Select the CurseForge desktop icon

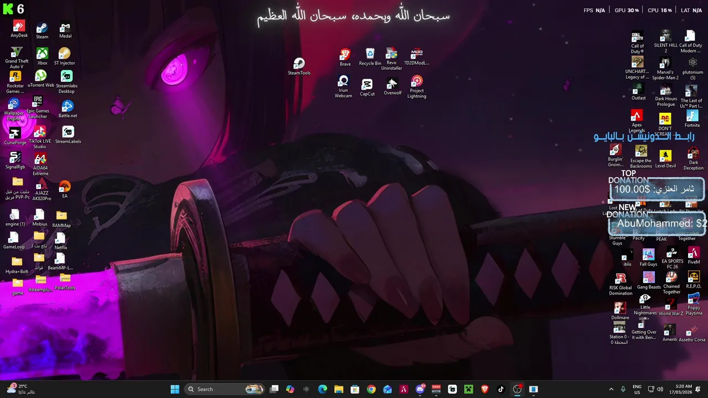15,135
